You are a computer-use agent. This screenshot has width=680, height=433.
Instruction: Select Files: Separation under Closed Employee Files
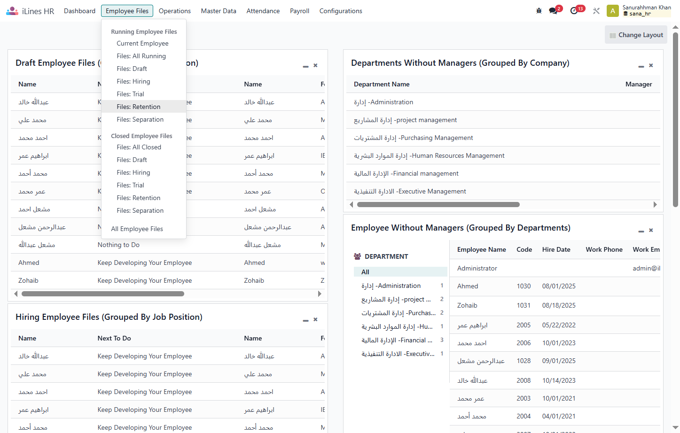tap(144, 210)
